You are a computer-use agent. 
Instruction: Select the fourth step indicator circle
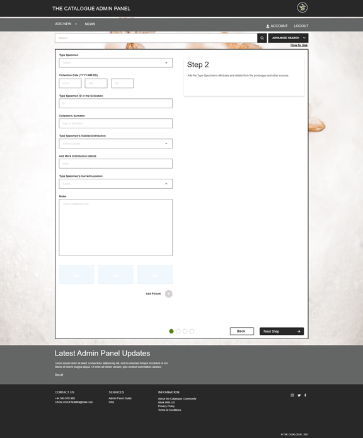click(x=192, y=331)
